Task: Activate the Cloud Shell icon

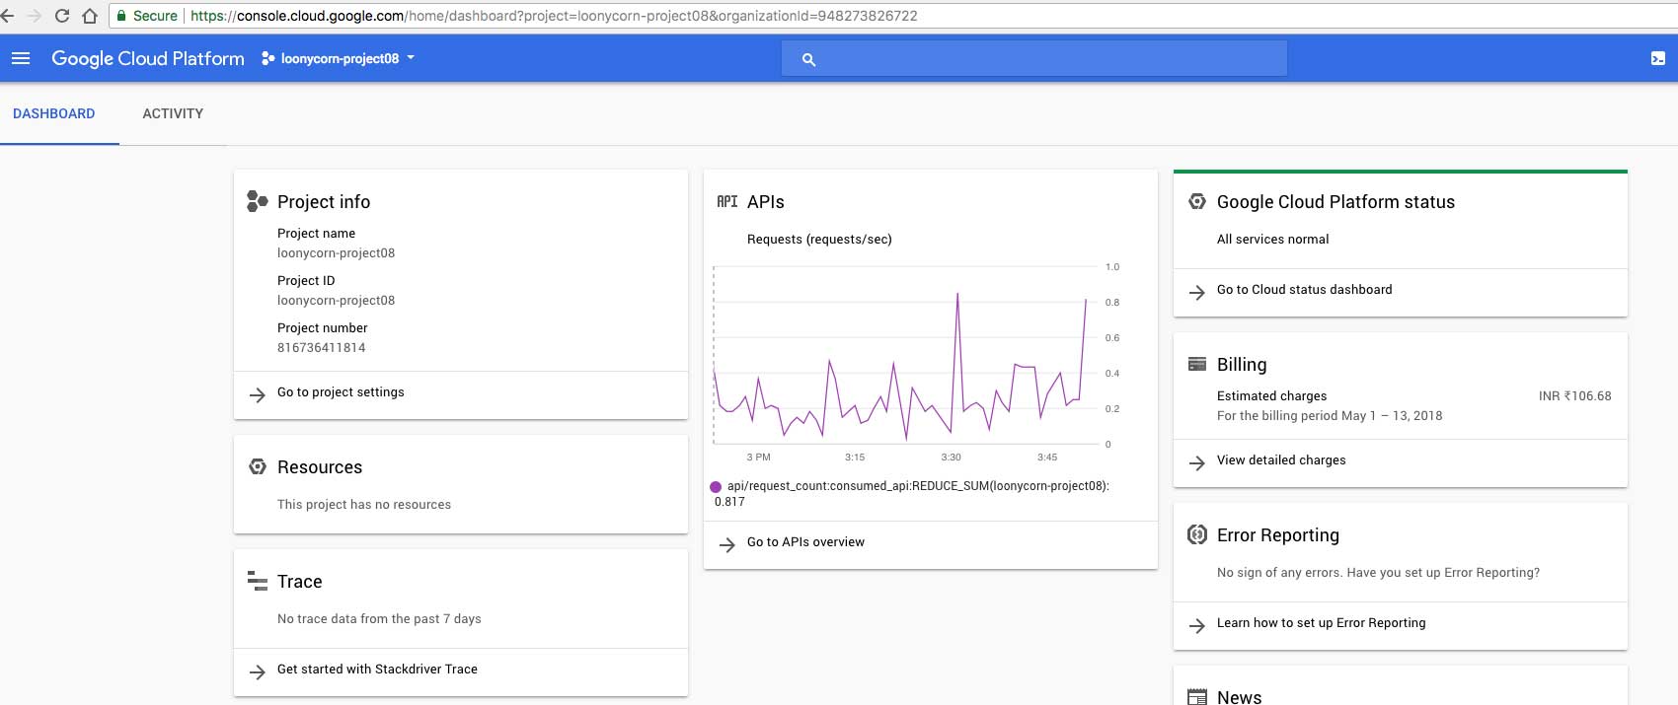Action: click(1657, 59)
